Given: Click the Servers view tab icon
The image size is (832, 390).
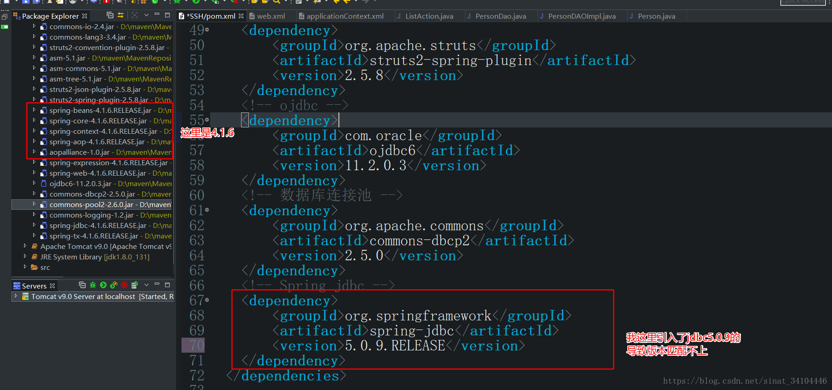Looking at the screenshot, I should [17, 286].
